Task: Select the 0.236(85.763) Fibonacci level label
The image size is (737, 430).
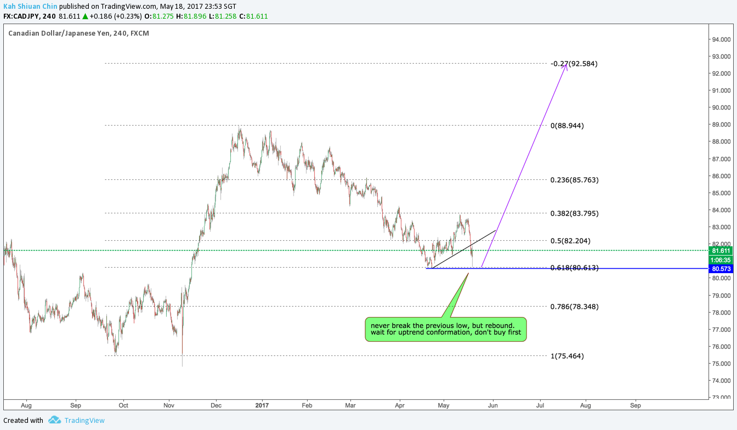Action: pyautogui.click(x=574, y=180)
